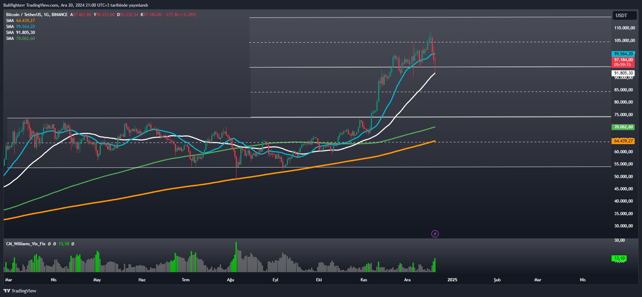Click the TradingView logo in bottom corner
This screenshot has width=642, height=297.
(20, 291)
